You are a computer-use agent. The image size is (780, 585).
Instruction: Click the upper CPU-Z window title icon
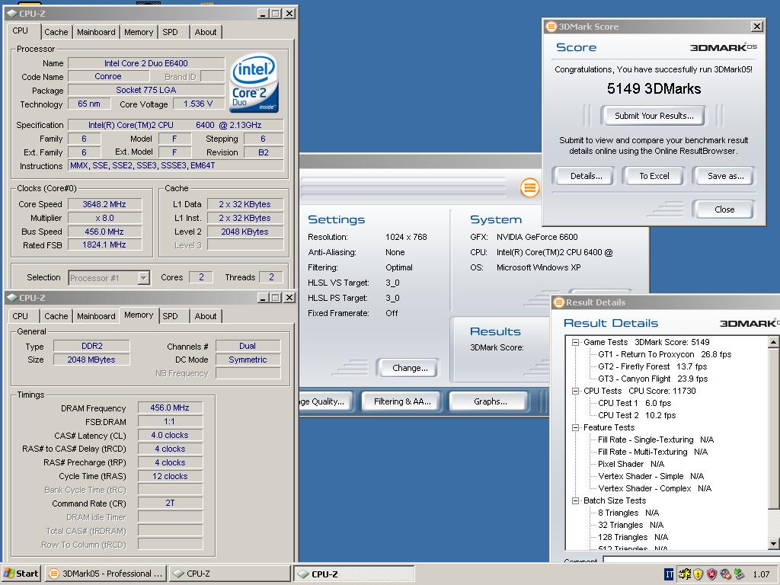click(x=12, y=14)
